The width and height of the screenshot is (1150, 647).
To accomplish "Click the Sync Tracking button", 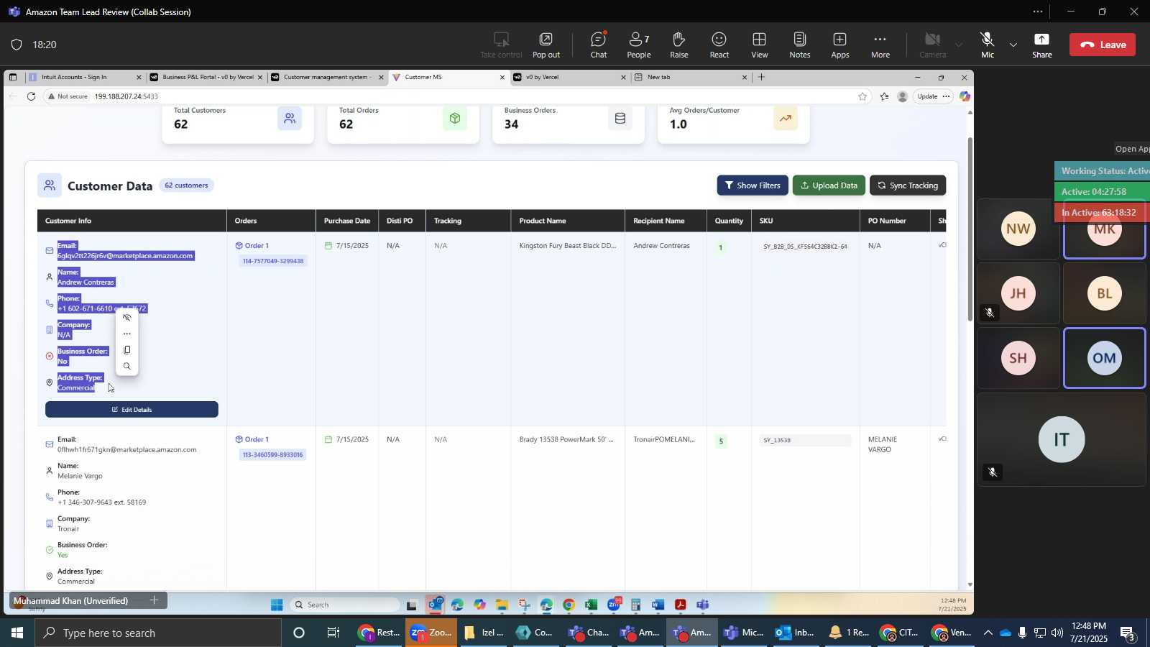I will coord(908,185).
